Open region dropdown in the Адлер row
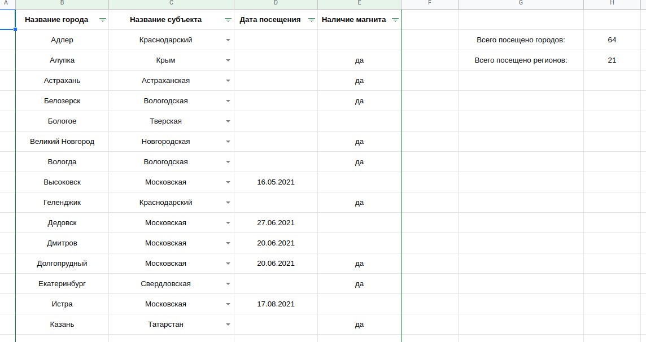Image resolution: width=646 pixels, height=342 pixels. [228, 40]
